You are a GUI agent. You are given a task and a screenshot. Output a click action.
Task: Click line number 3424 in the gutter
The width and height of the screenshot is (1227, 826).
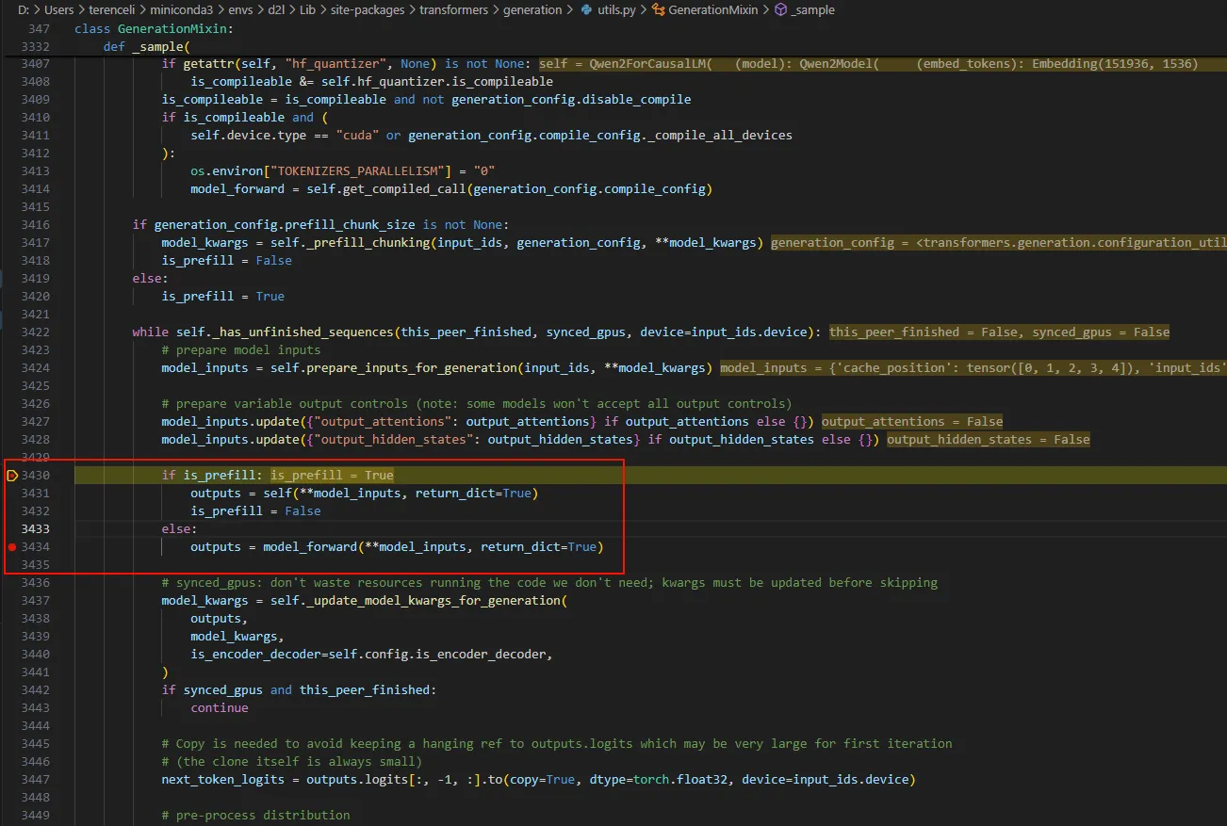[x=35, y=368]
